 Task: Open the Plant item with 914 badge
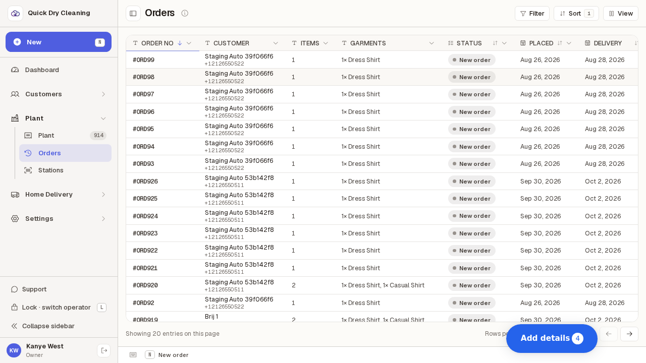(65, 135)
